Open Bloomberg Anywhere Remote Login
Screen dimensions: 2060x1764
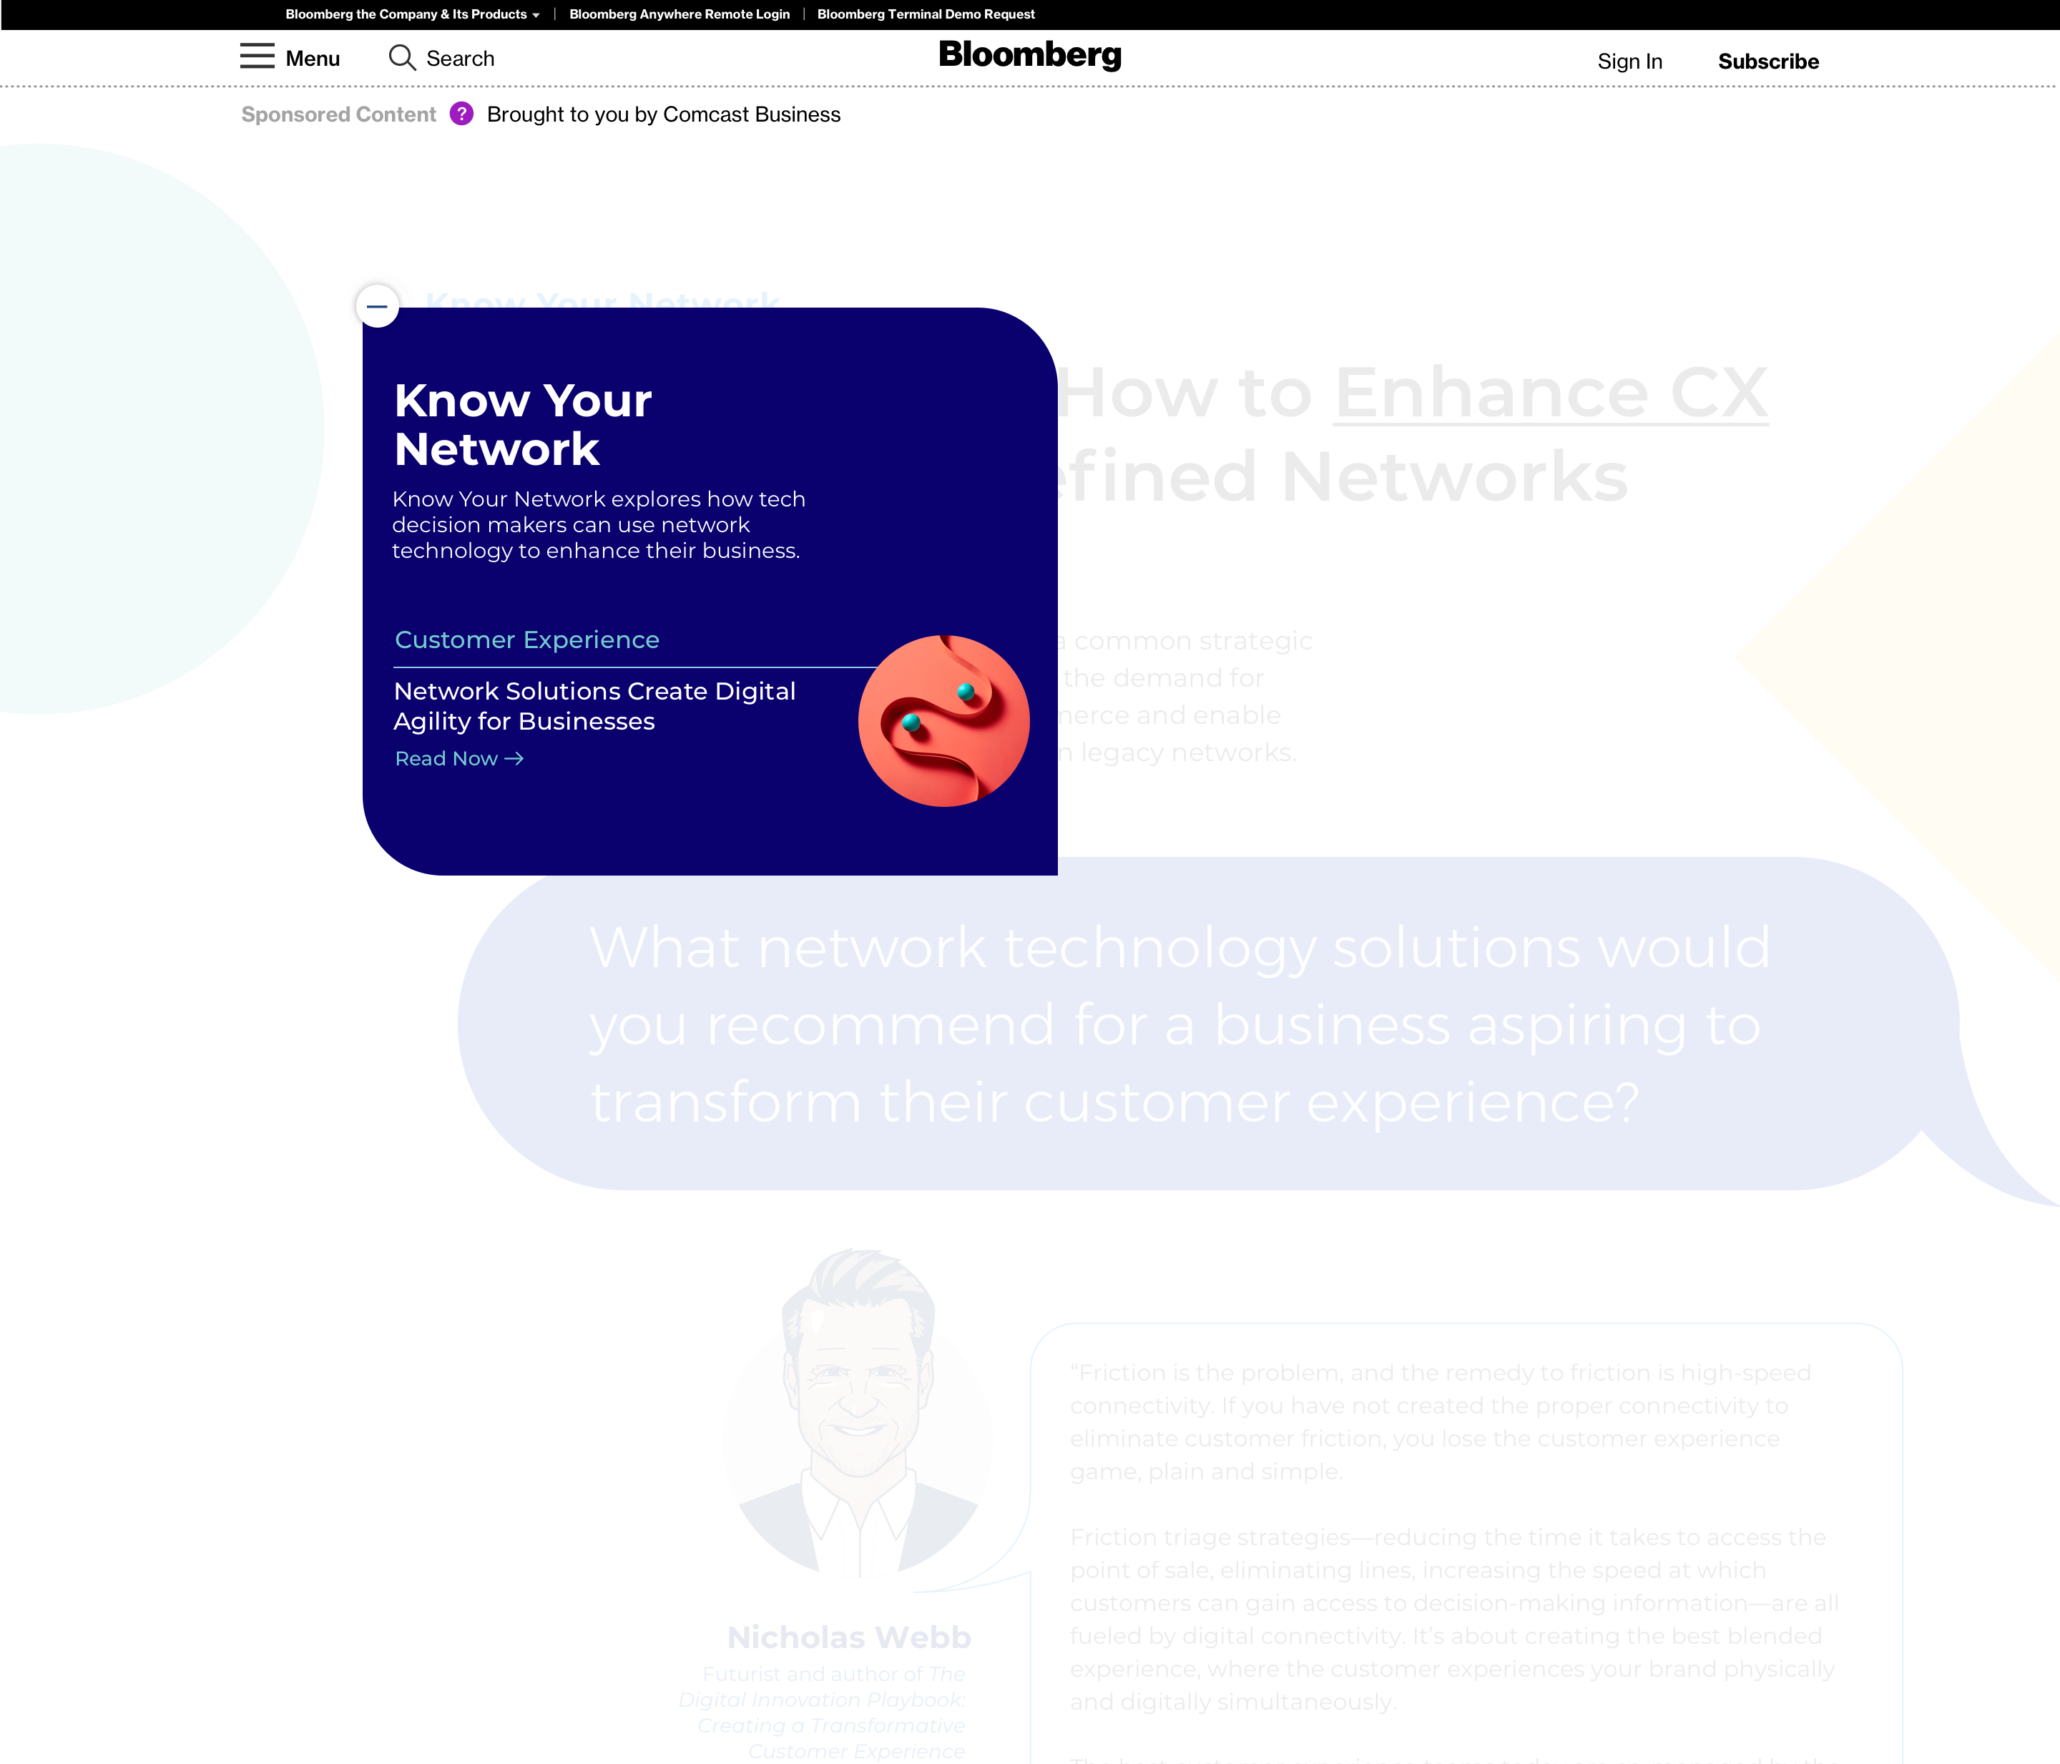pos(679,14)
